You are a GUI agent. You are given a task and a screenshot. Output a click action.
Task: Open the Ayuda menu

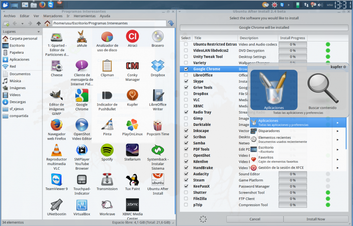coord(105,16)
